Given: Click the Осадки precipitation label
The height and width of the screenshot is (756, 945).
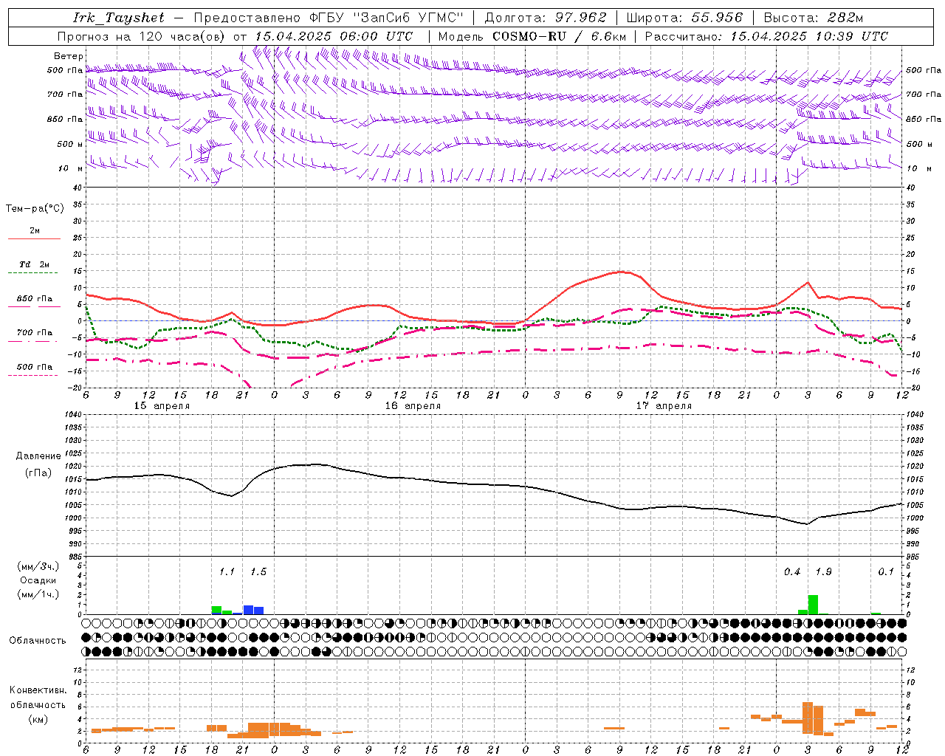Looking at the screenshot, I should tap(38, 580).
